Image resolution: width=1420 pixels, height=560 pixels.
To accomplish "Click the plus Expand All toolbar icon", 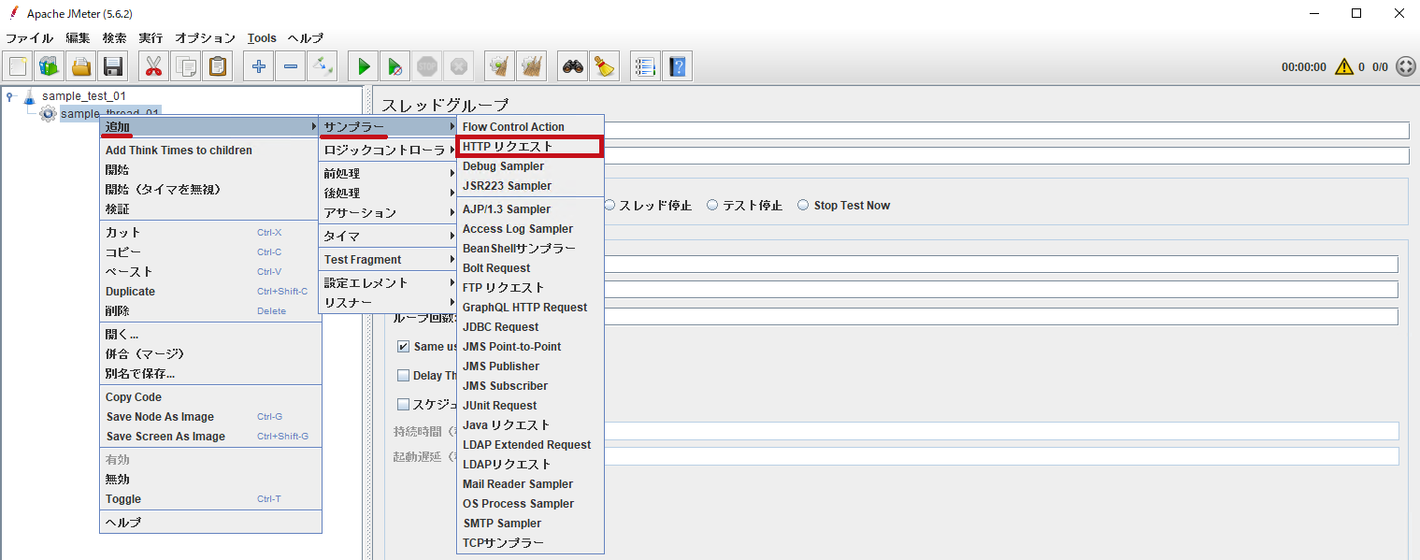I will pyautogui.click(x=259, y=66).
